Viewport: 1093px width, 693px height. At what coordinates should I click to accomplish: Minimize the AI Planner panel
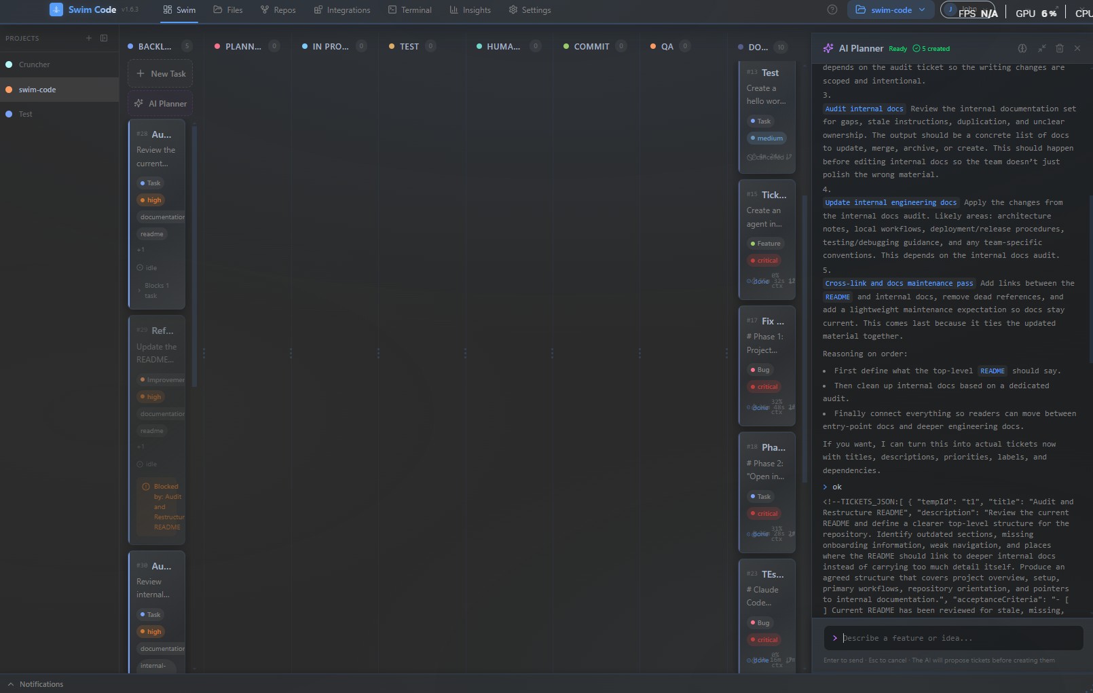tap(1041, 48)
